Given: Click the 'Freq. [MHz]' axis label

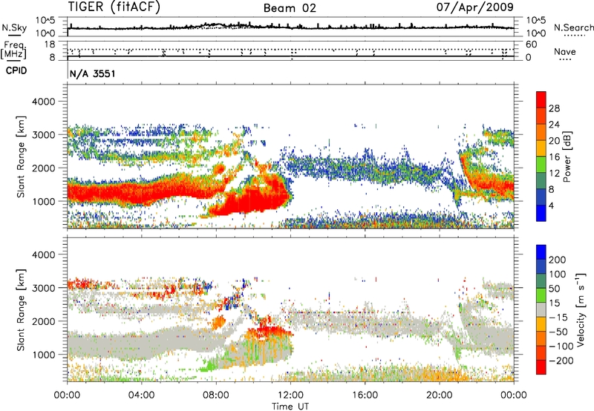Looking at the screenshot, I should click(14, 50).
